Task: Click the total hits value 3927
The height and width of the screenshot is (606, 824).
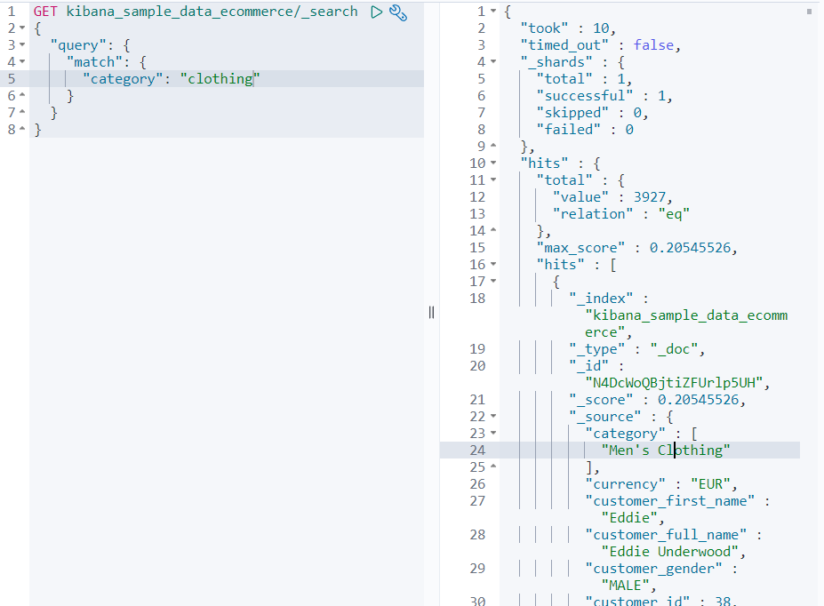Action: (649, 197)
